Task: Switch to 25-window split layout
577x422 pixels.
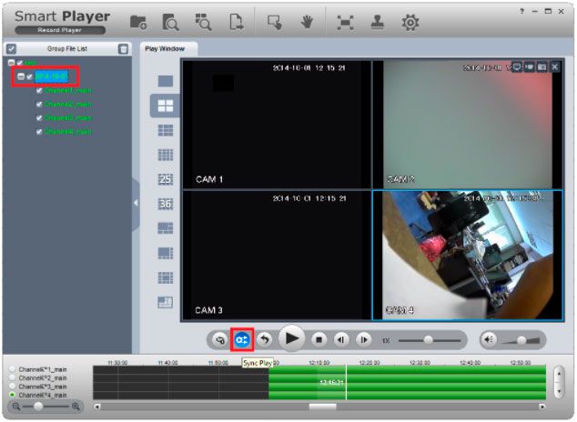Action: (x=166, y=179)
